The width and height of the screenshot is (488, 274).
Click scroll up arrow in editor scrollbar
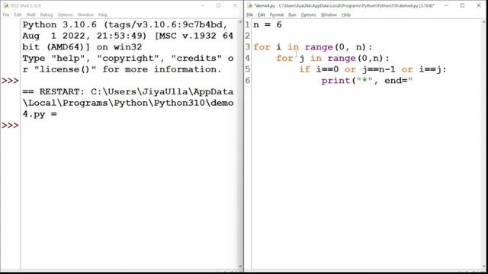484,22
